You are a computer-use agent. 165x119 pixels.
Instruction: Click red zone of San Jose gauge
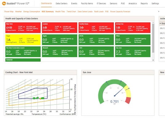(x=128, y=101)
